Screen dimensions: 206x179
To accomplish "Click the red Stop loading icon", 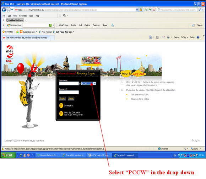I will [x=154, y=10].
